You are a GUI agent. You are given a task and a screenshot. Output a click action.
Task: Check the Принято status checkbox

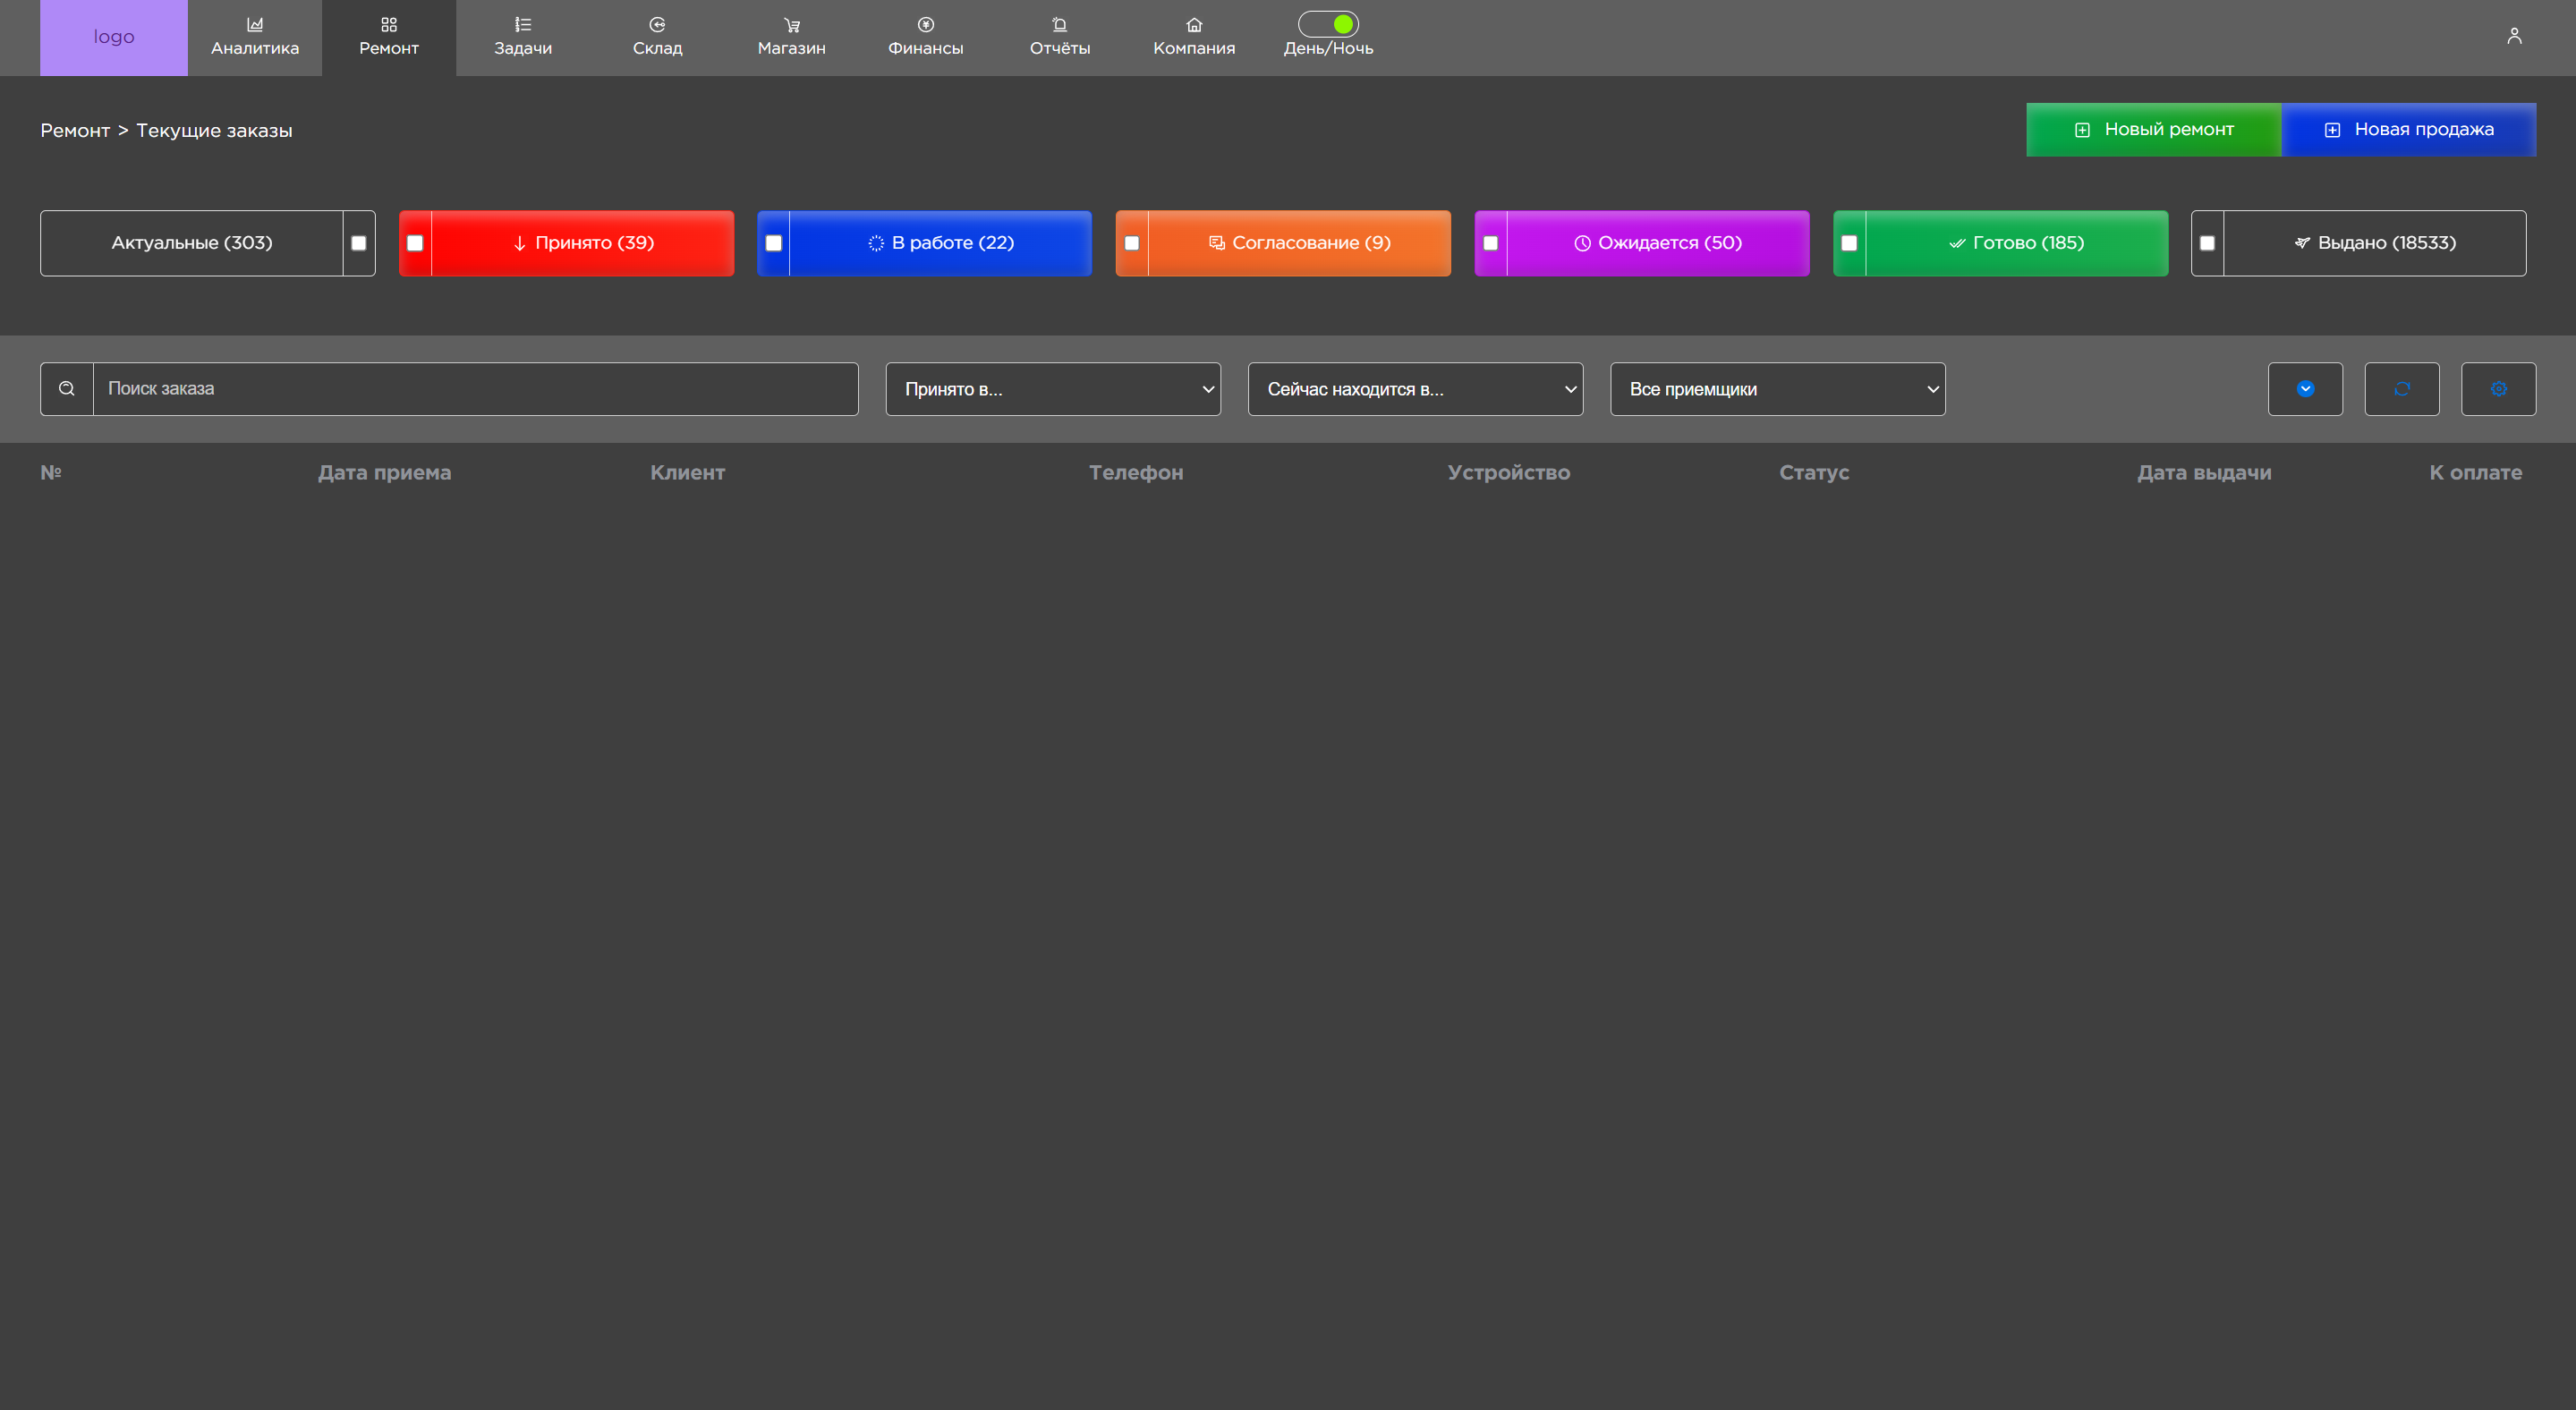click(415, 243)
